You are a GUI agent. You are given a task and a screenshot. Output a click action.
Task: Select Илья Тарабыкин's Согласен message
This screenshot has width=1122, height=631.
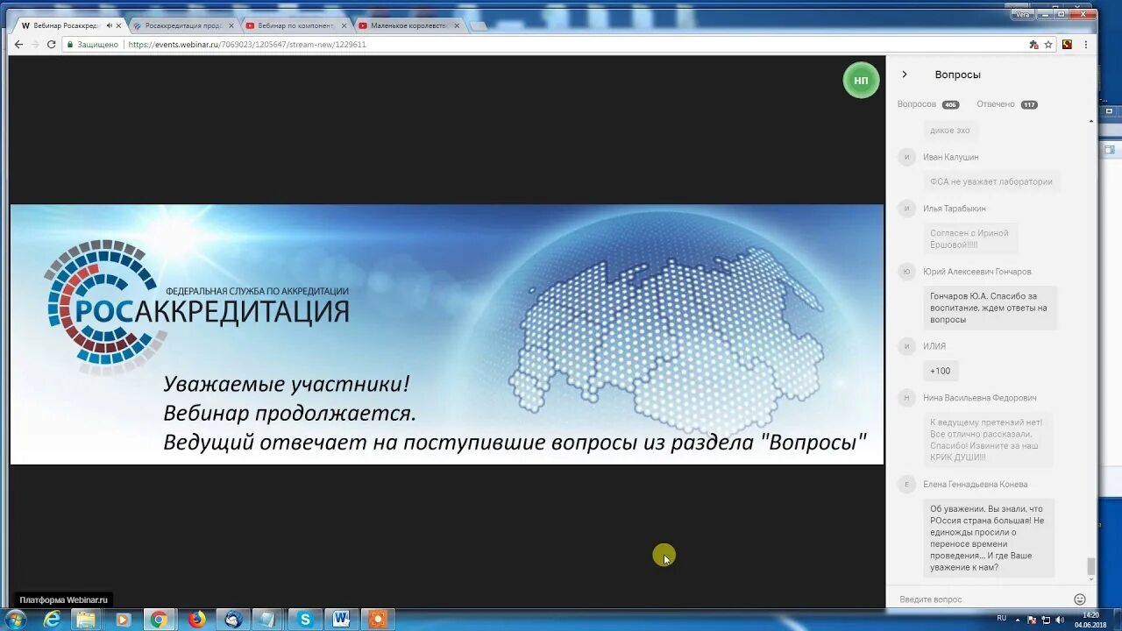point(969,238)
